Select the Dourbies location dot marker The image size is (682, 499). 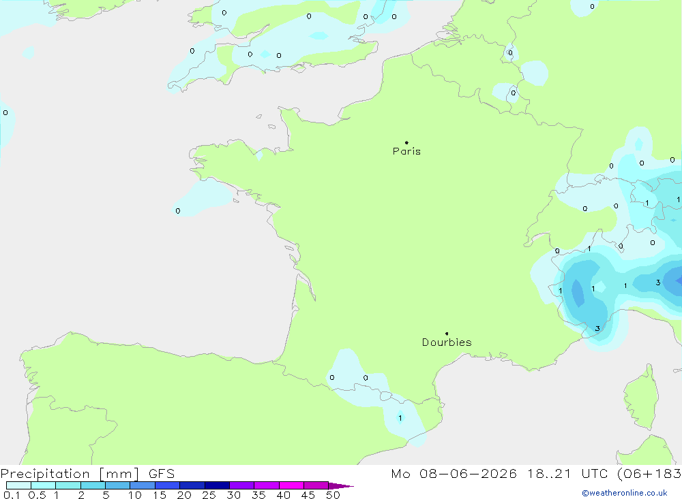pyautogui.click(x=447, y=334)
